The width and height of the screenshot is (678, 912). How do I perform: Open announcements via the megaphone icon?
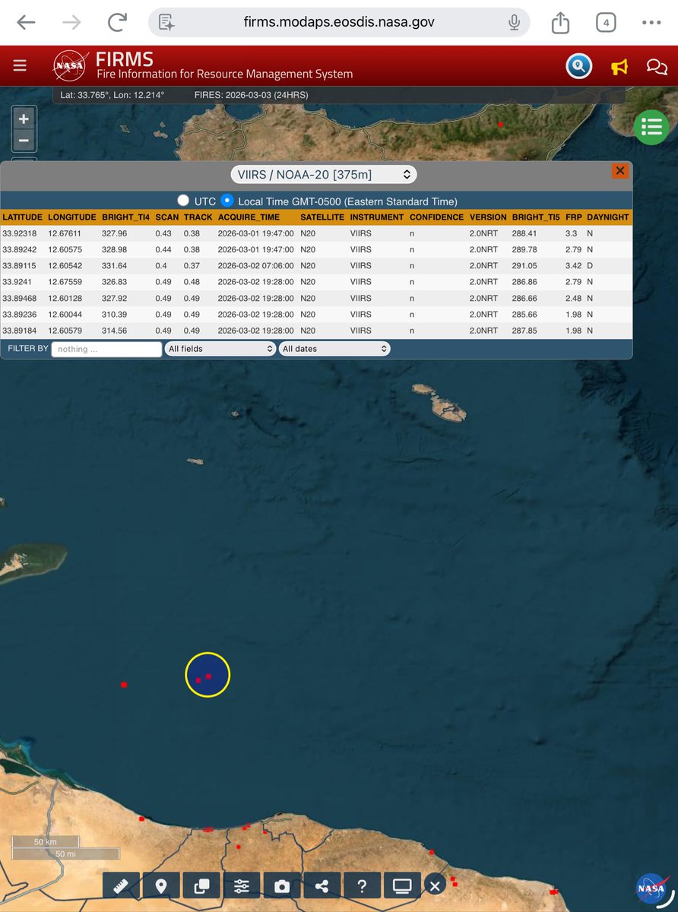[x=619, y=67]
